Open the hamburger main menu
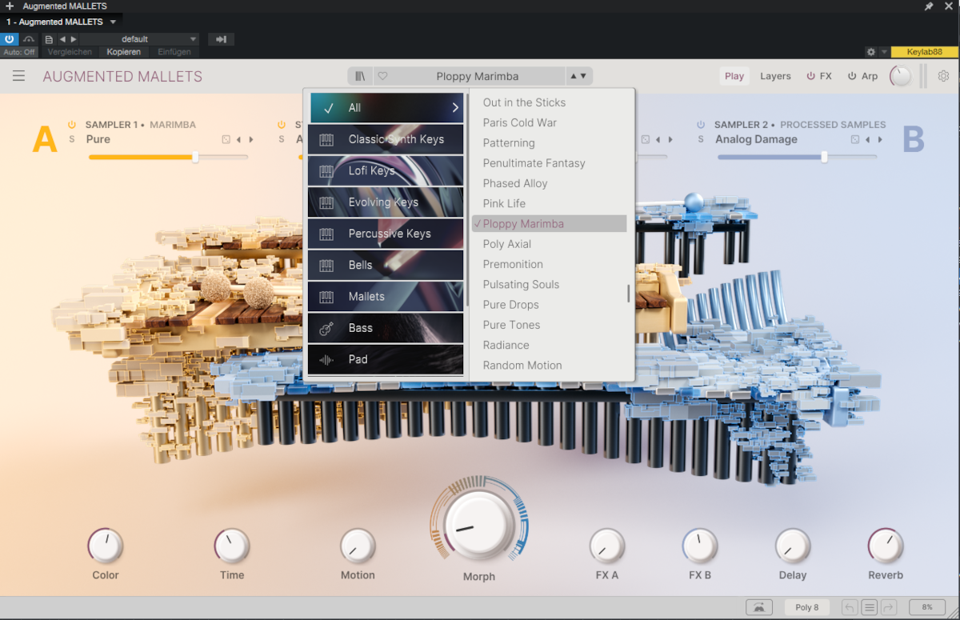Viewport: 960px width, 620px height. [18, 76]
